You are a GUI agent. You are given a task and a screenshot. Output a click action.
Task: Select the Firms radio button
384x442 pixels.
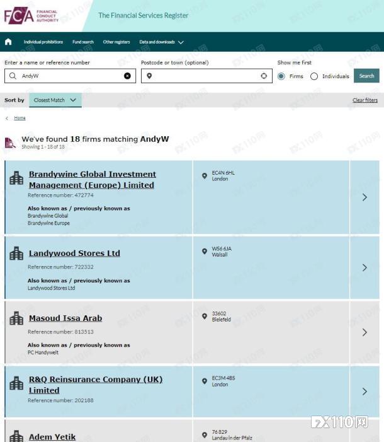click(x=281, y=76)
